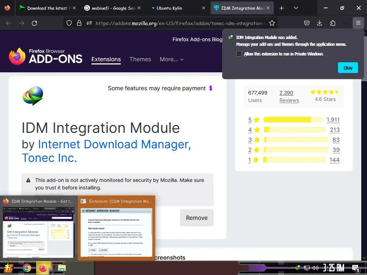The width and height of the screenshot is (367, 275).
Task: Open the Themes section
Action: click(140, 59)
